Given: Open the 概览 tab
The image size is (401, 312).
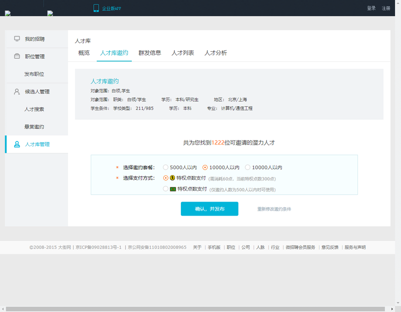Looking at the screenshot, I should pos(84,53).
